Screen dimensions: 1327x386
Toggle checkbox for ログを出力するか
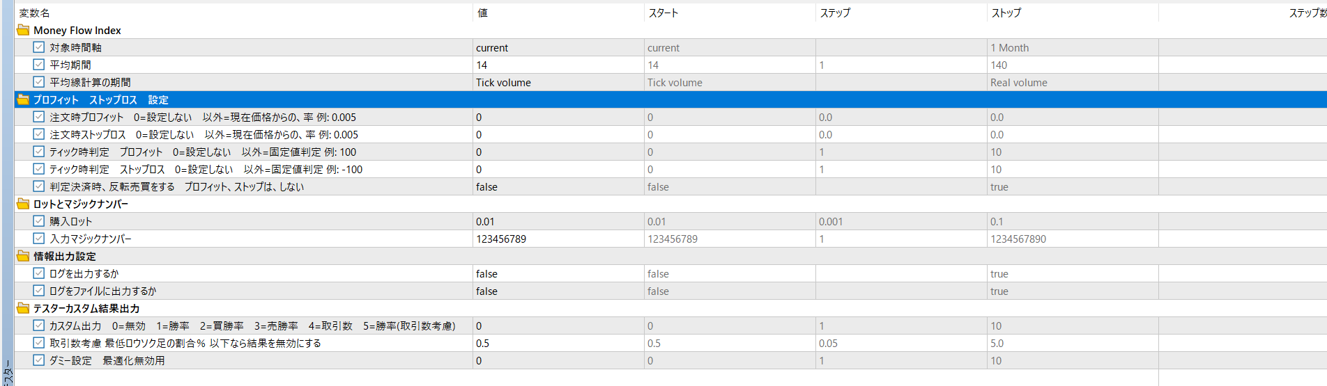click(x=39, y=273)
